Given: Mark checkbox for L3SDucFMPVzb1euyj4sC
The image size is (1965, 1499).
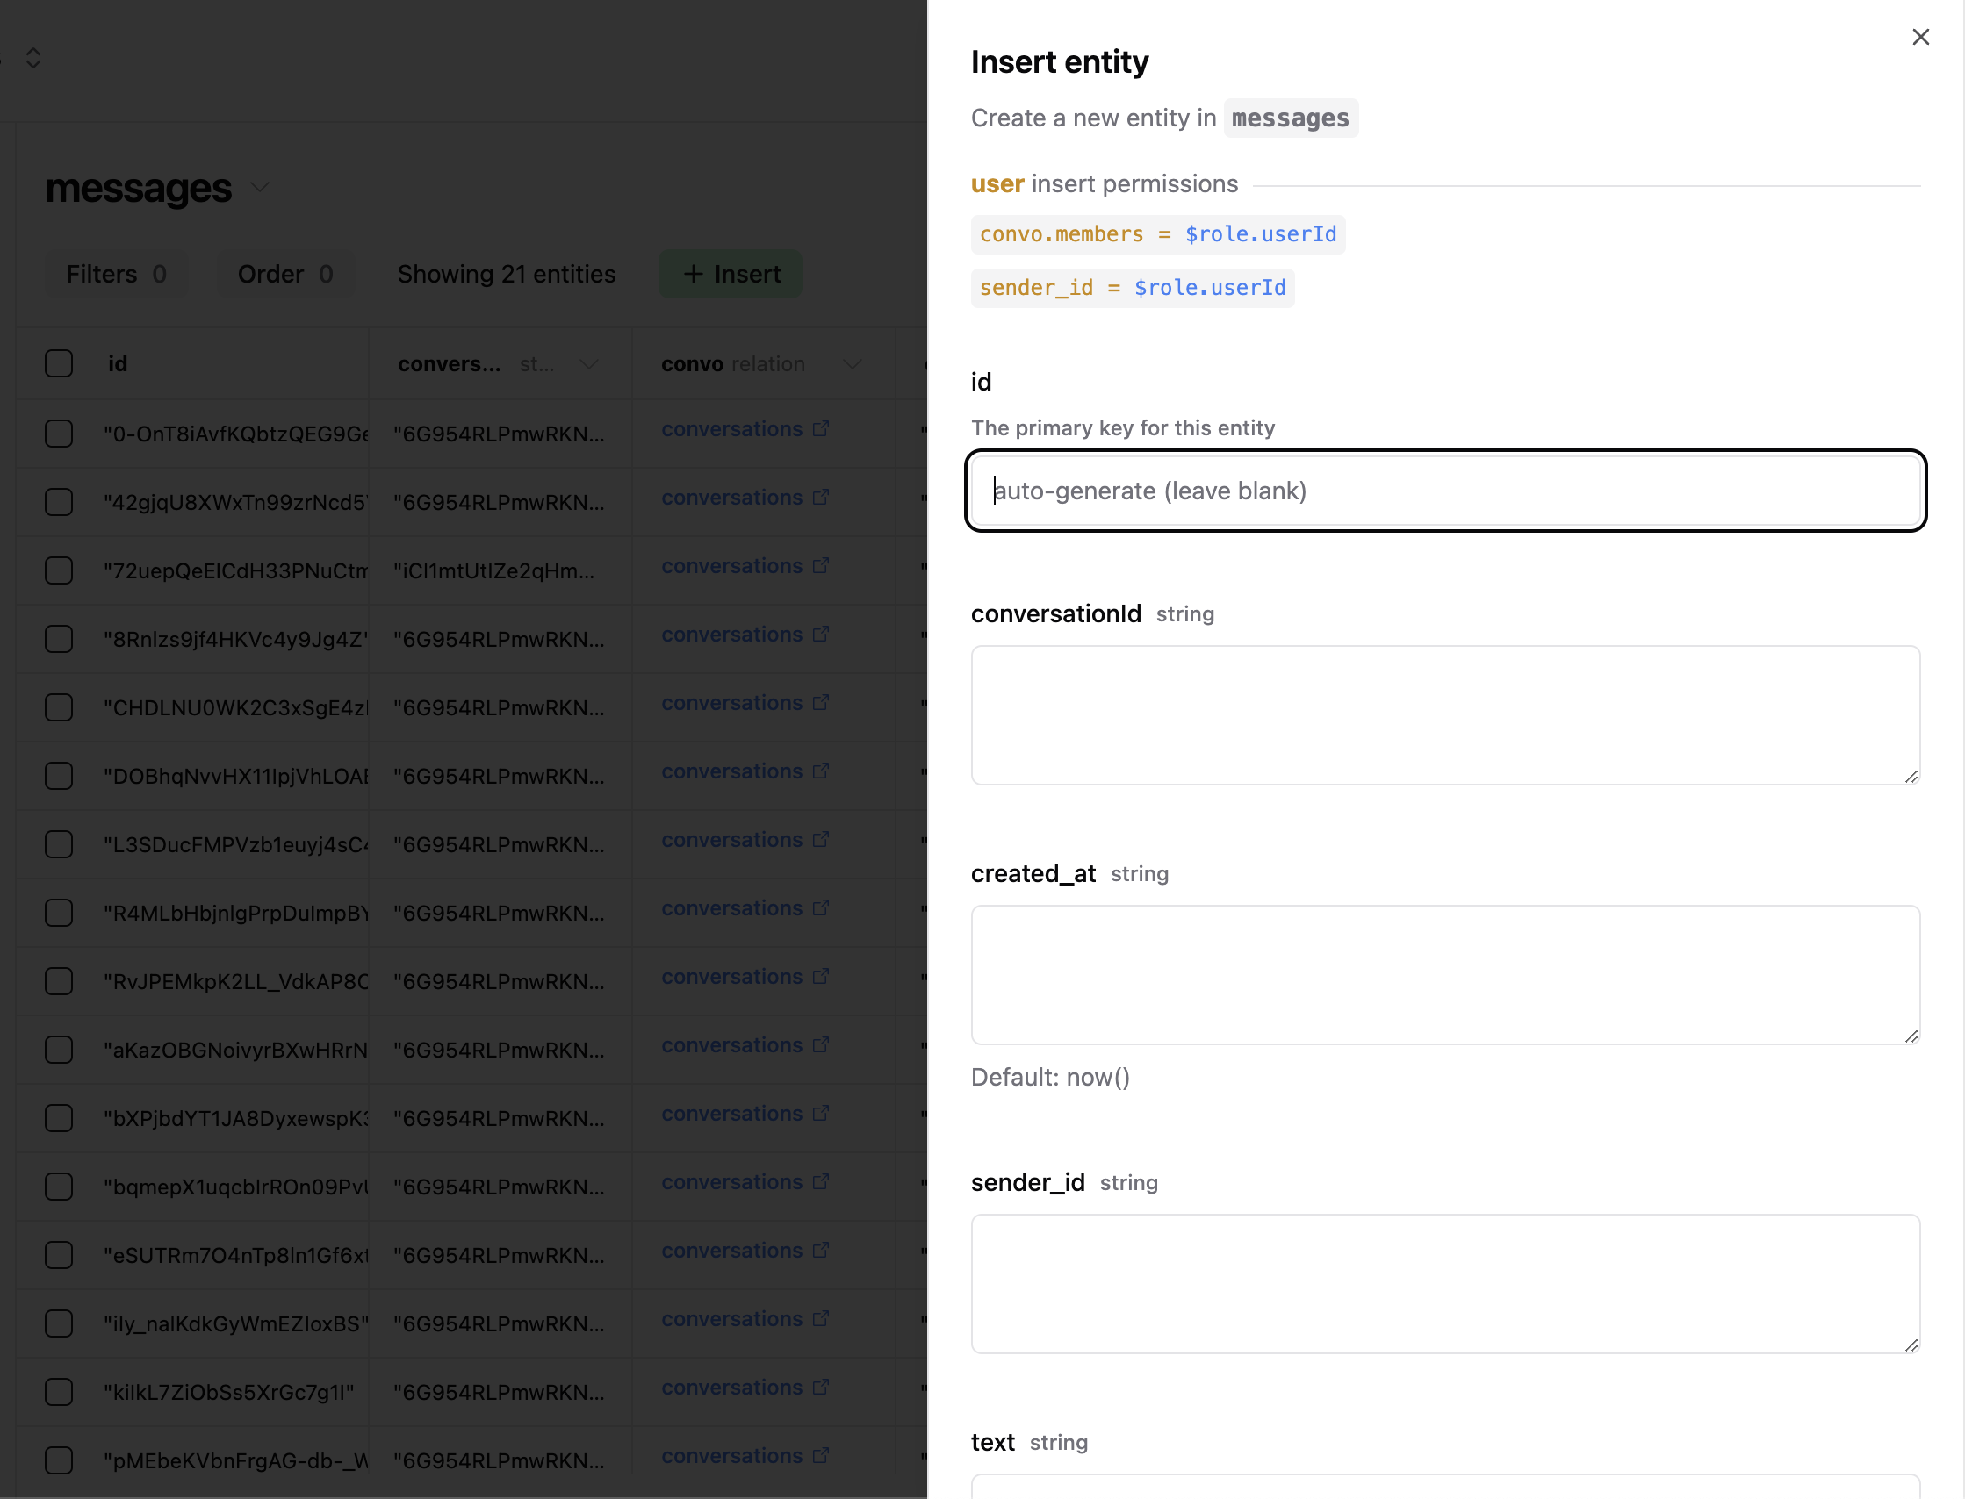Looking at the screenshot, I should click(59, 844).
